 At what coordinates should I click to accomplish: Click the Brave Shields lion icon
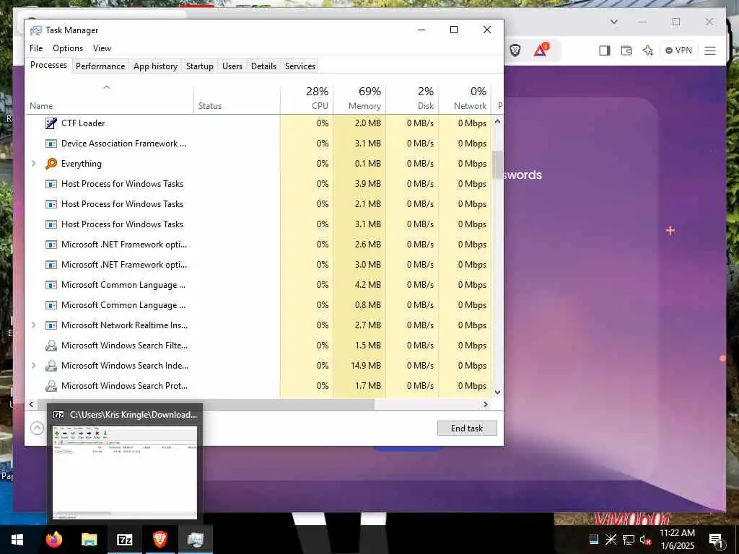coord(515,50)
